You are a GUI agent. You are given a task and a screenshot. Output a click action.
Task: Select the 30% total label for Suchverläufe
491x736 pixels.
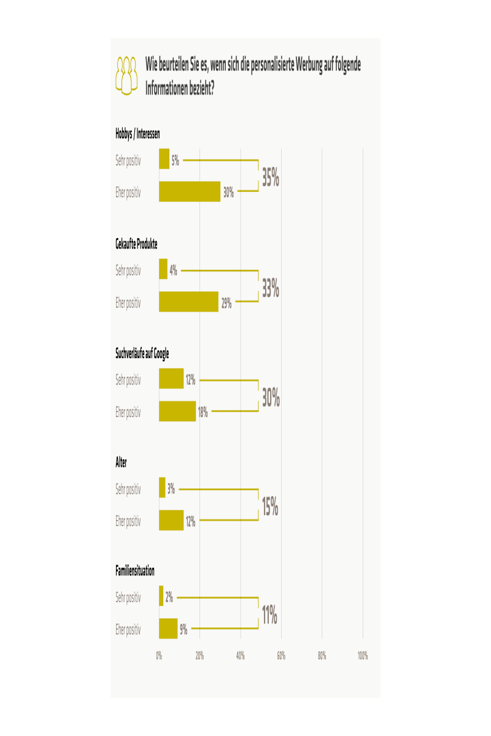point(271,398)
